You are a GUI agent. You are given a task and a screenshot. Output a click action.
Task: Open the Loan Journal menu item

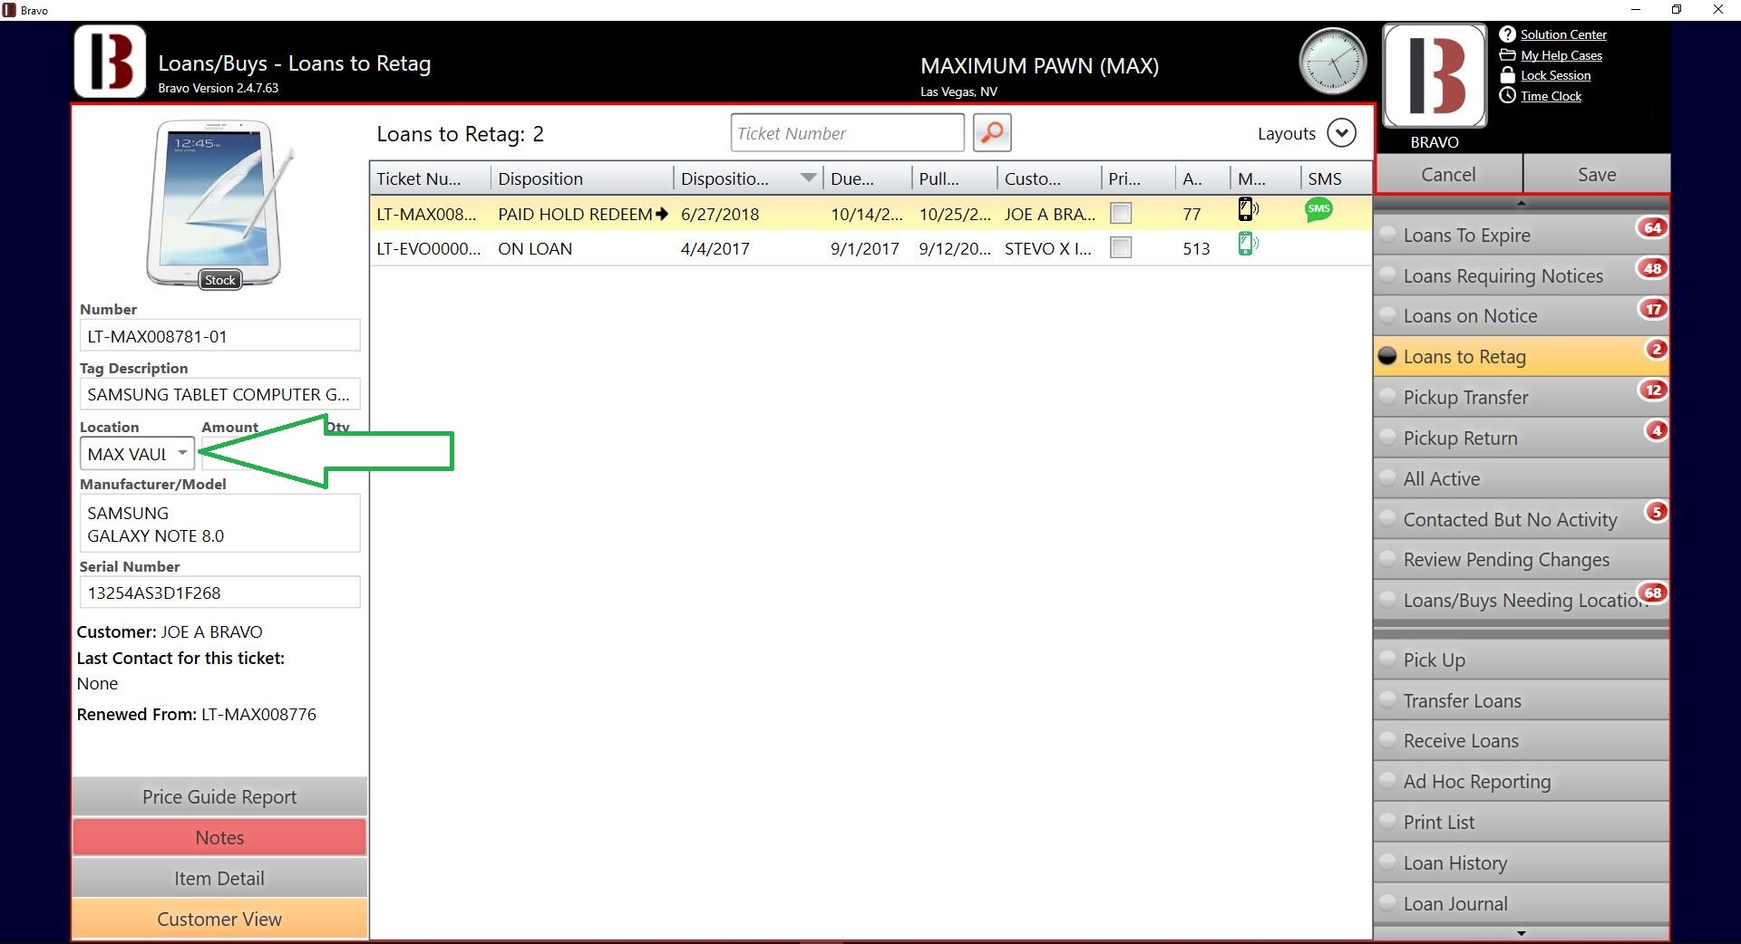coord(1522,903)
